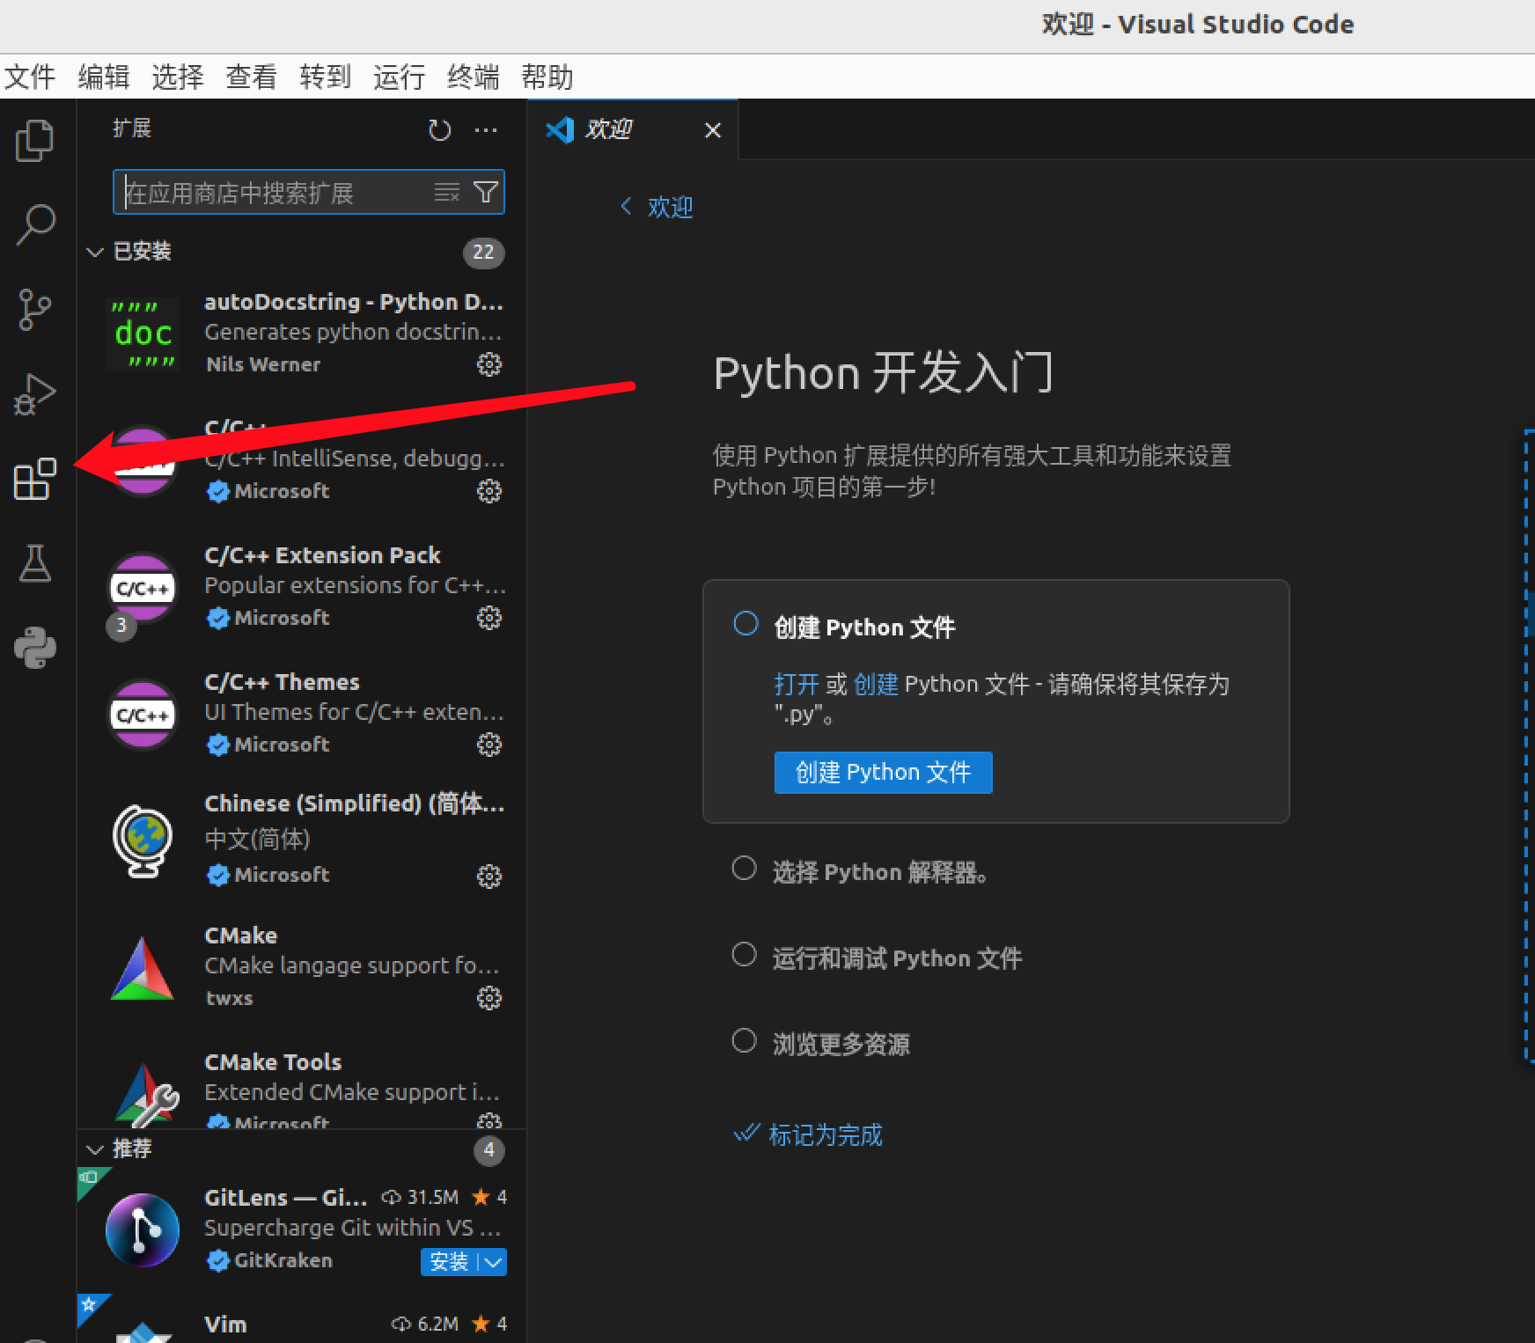Open the GitLens 安装 dropdown arrow
The height and width of the screenshot is (1343, 1535).
[494, 1262]
